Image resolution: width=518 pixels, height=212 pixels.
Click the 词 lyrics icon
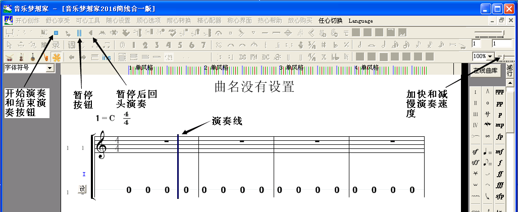pos(72,44)
